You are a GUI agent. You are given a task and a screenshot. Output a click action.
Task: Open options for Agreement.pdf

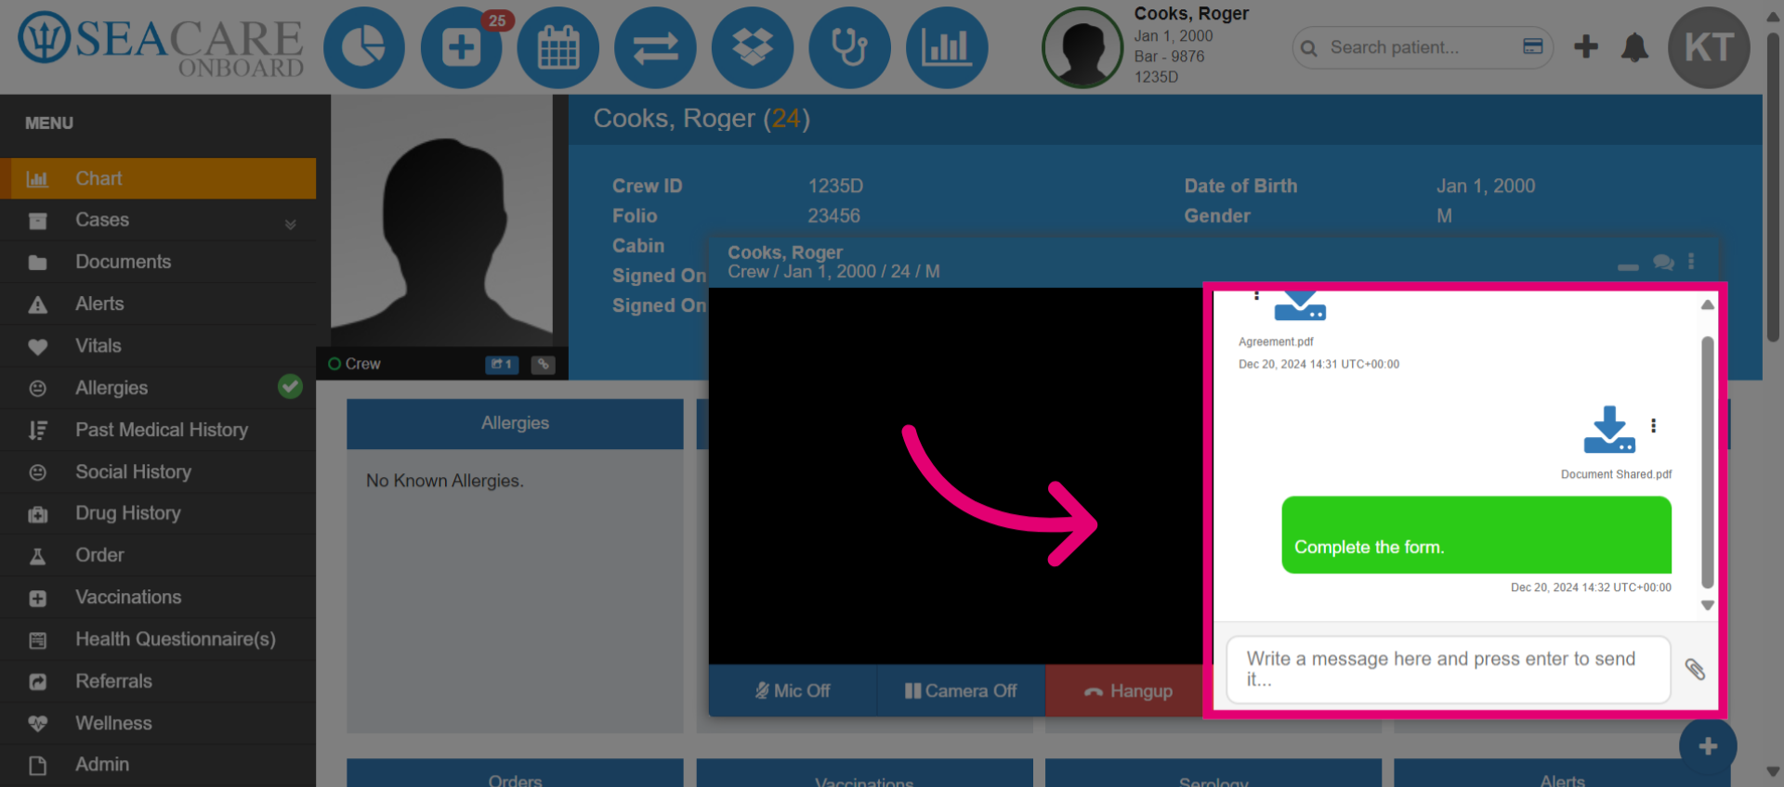pyautogui.click(x=1256, y=295)
